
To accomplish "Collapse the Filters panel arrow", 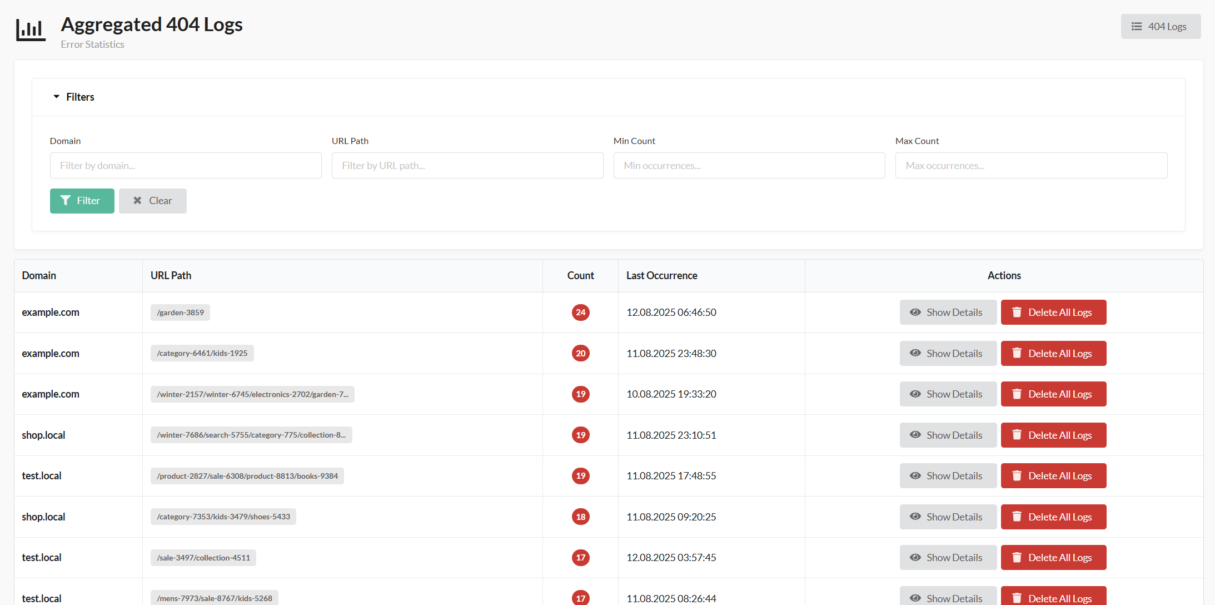I will (x=56, y=97).
